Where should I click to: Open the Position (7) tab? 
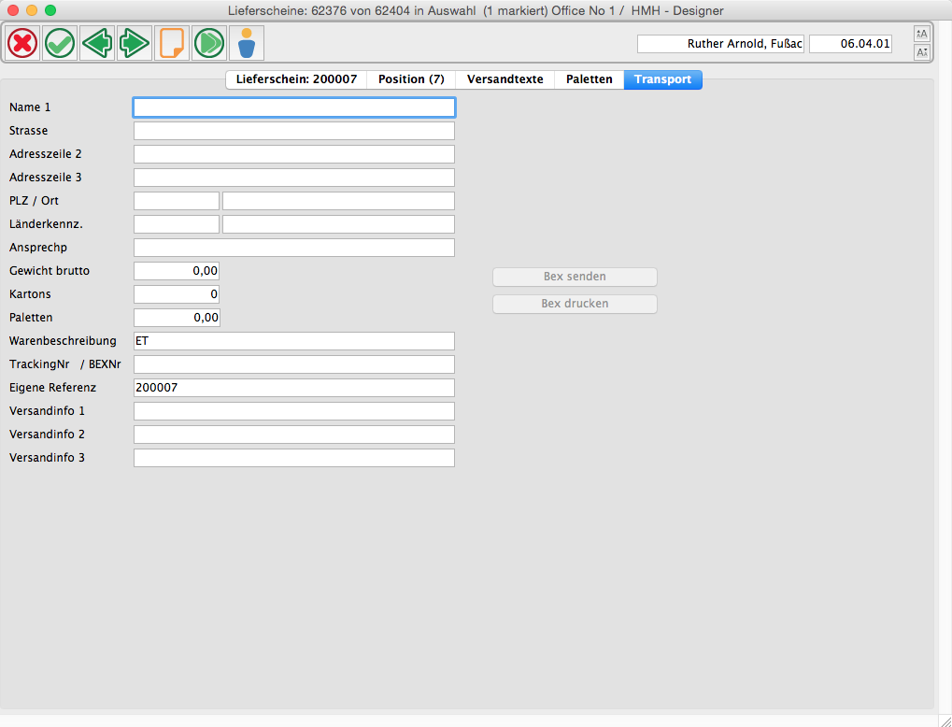(x=411, y=79)
